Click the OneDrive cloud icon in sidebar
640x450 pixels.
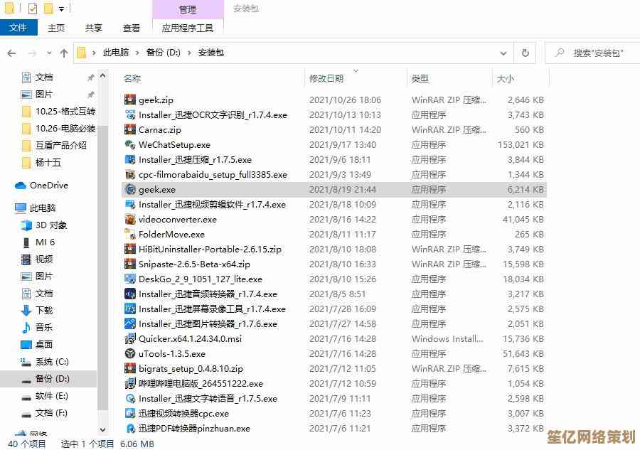(21, 186)
